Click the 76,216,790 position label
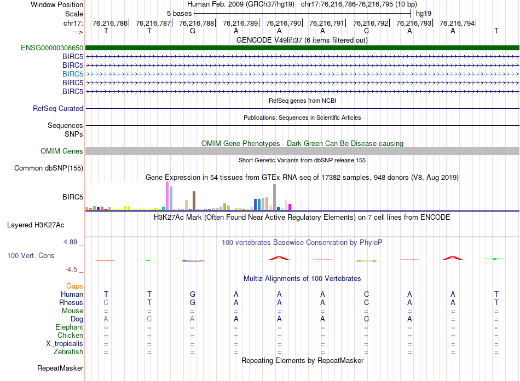 [x=284, y=23]
